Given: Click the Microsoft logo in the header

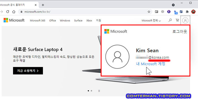Looking at the screenshot, I should coord(14,20).
